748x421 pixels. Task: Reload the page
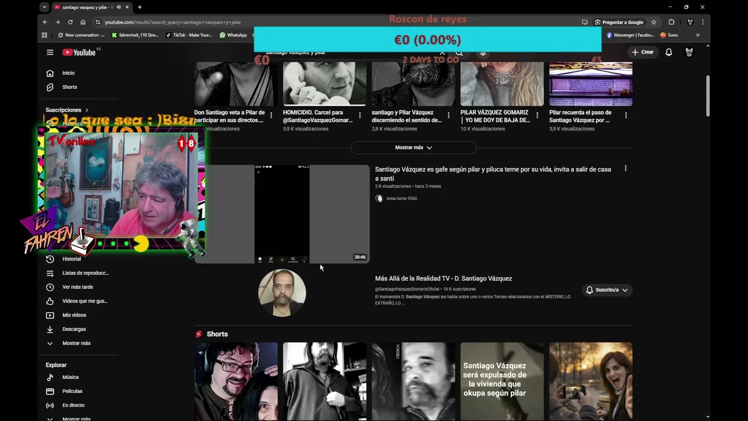pos(70,22)
